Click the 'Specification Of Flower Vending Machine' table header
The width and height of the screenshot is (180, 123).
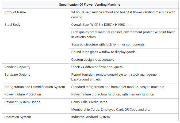(x=90, y=5)
